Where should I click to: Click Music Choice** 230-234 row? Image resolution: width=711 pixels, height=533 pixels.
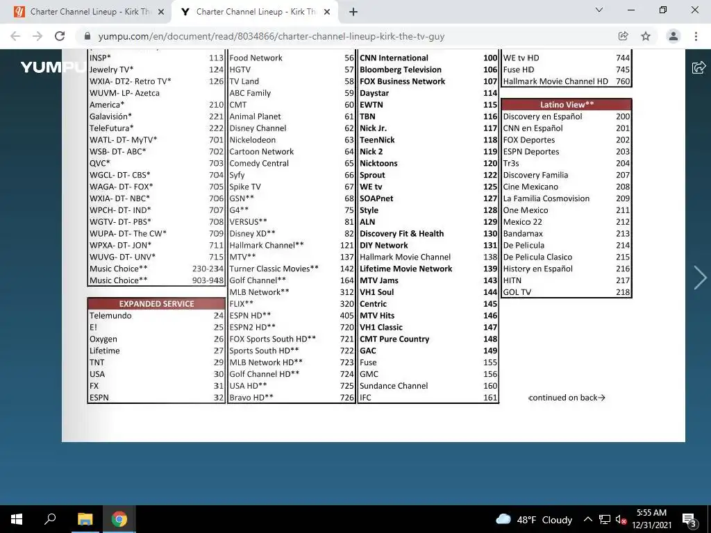156,269
